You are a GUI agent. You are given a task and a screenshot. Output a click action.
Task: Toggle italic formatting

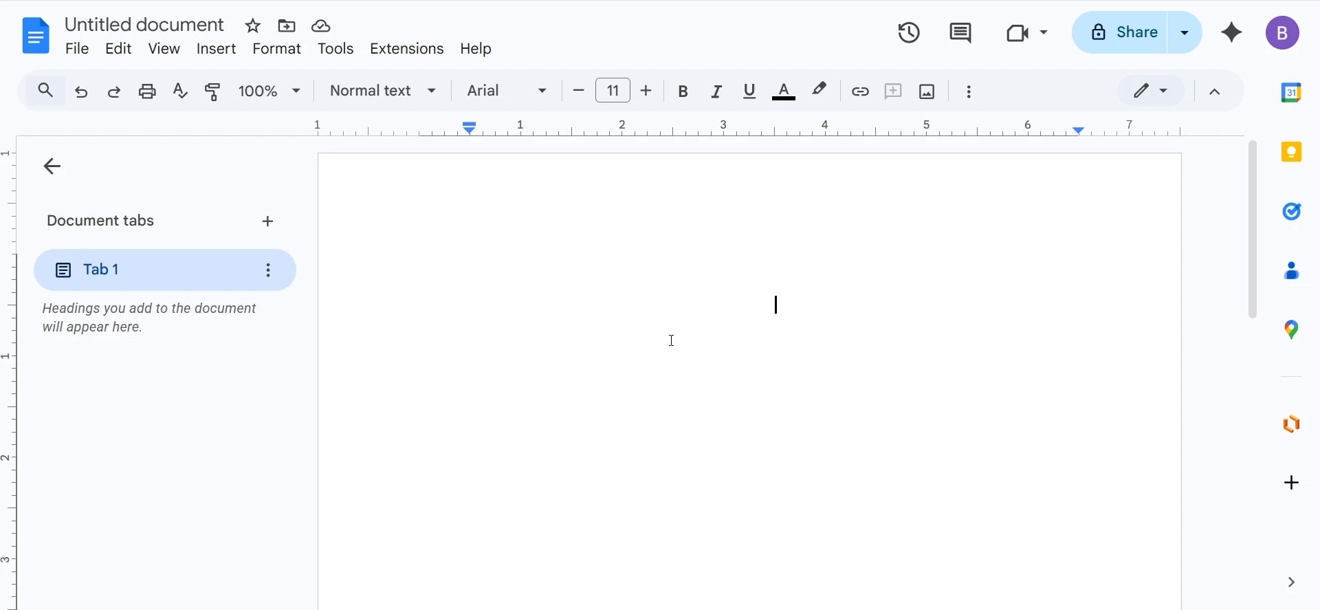[x=716, y=91]
